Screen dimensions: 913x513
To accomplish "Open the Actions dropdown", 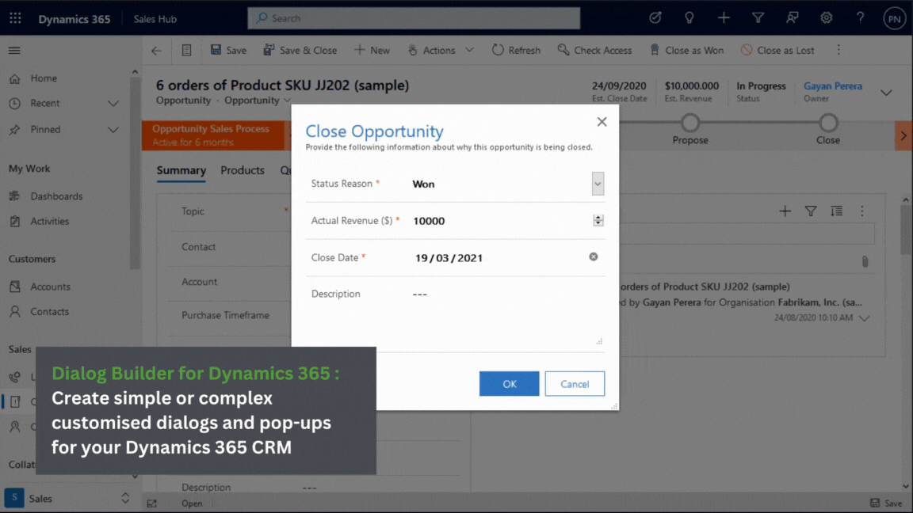I will click(440, 51).
